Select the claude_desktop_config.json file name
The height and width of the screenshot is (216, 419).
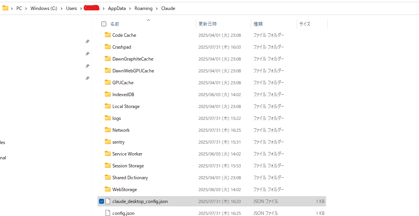click(x=140, y=201)
